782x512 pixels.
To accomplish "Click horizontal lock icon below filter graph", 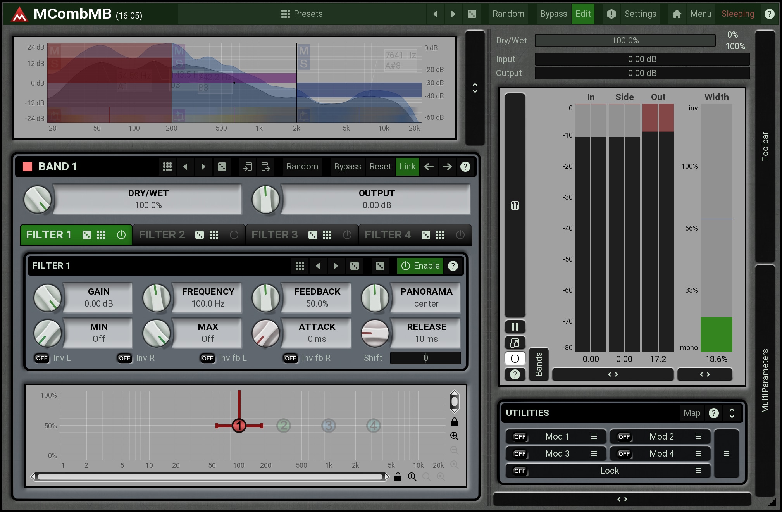I will coord(398,477).
